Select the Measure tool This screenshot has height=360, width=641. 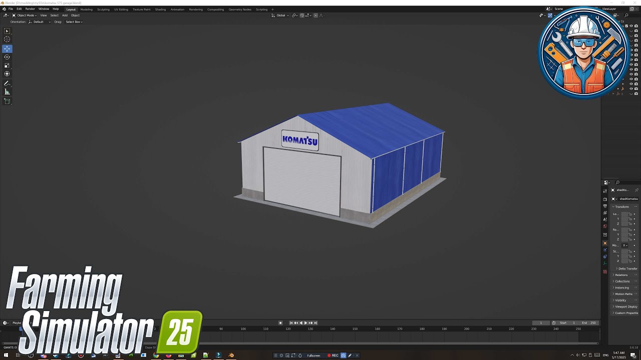7,92
